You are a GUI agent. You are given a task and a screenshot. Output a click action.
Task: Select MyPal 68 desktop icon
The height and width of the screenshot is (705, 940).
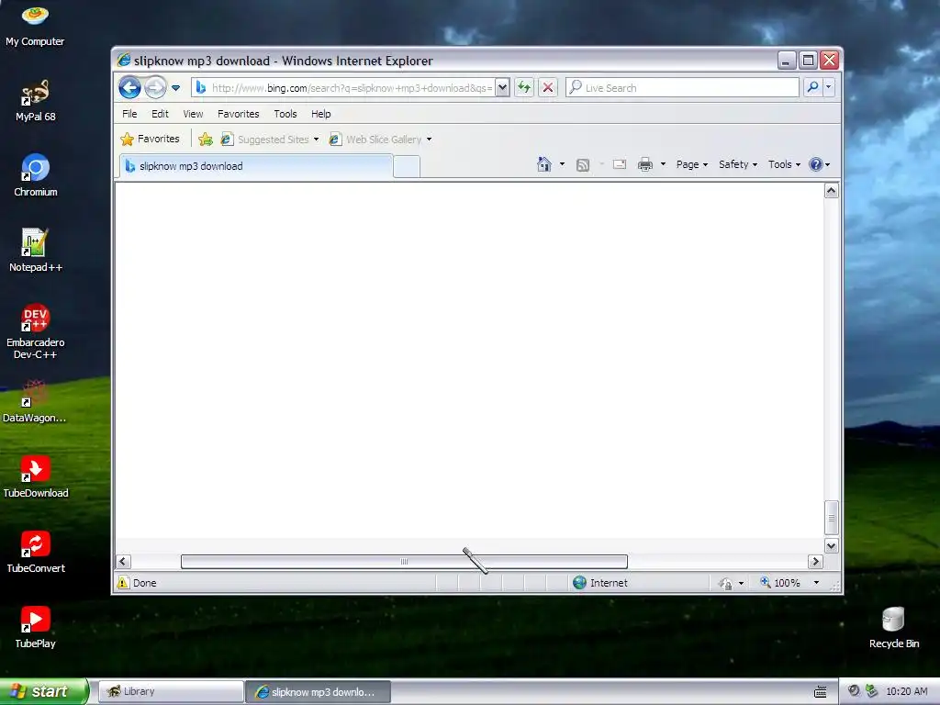[36, 100]
